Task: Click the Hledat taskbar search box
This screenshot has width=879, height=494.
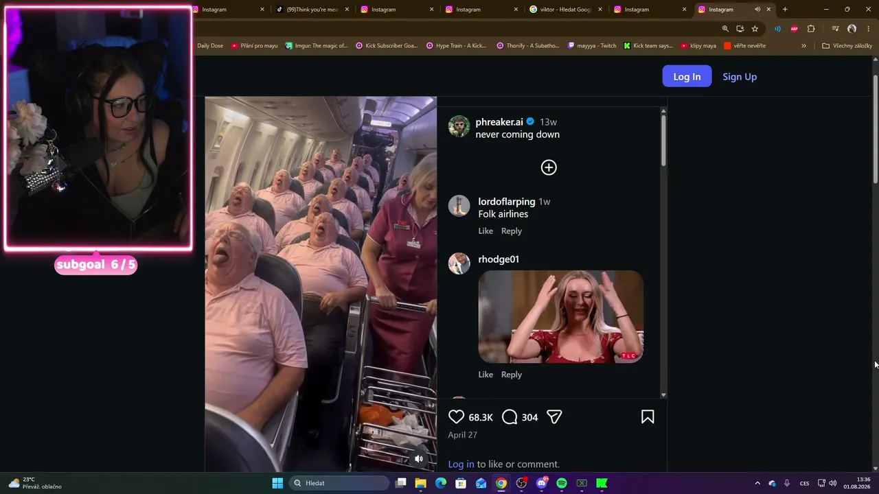Action: tap(339, 483)
